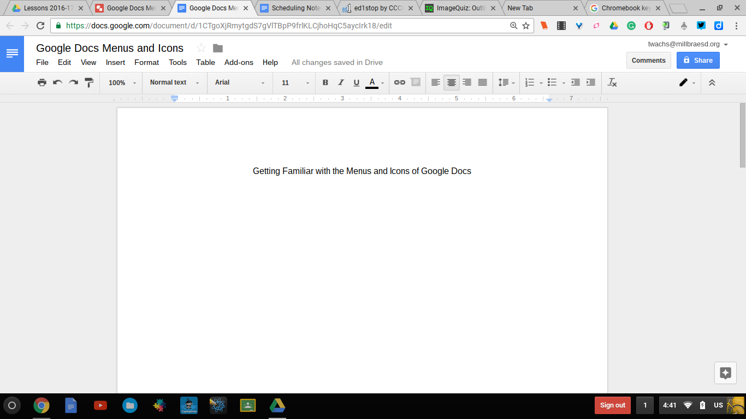Click the right indent marker on ruler

pyautogui.click(x=549, y=100)
